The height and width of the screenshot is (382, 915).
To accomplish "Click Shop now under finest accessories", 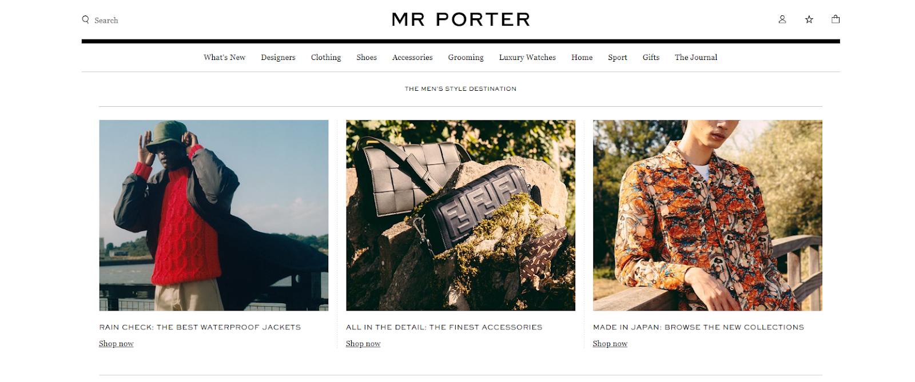I will pyautogui.click(x=363, y=343).
